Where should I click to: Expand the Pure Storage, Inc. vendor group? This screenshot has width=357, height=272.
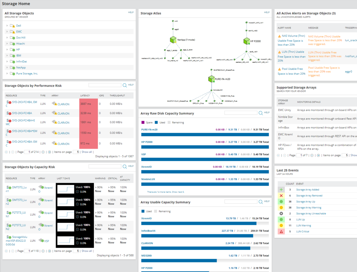coord(7,73)
